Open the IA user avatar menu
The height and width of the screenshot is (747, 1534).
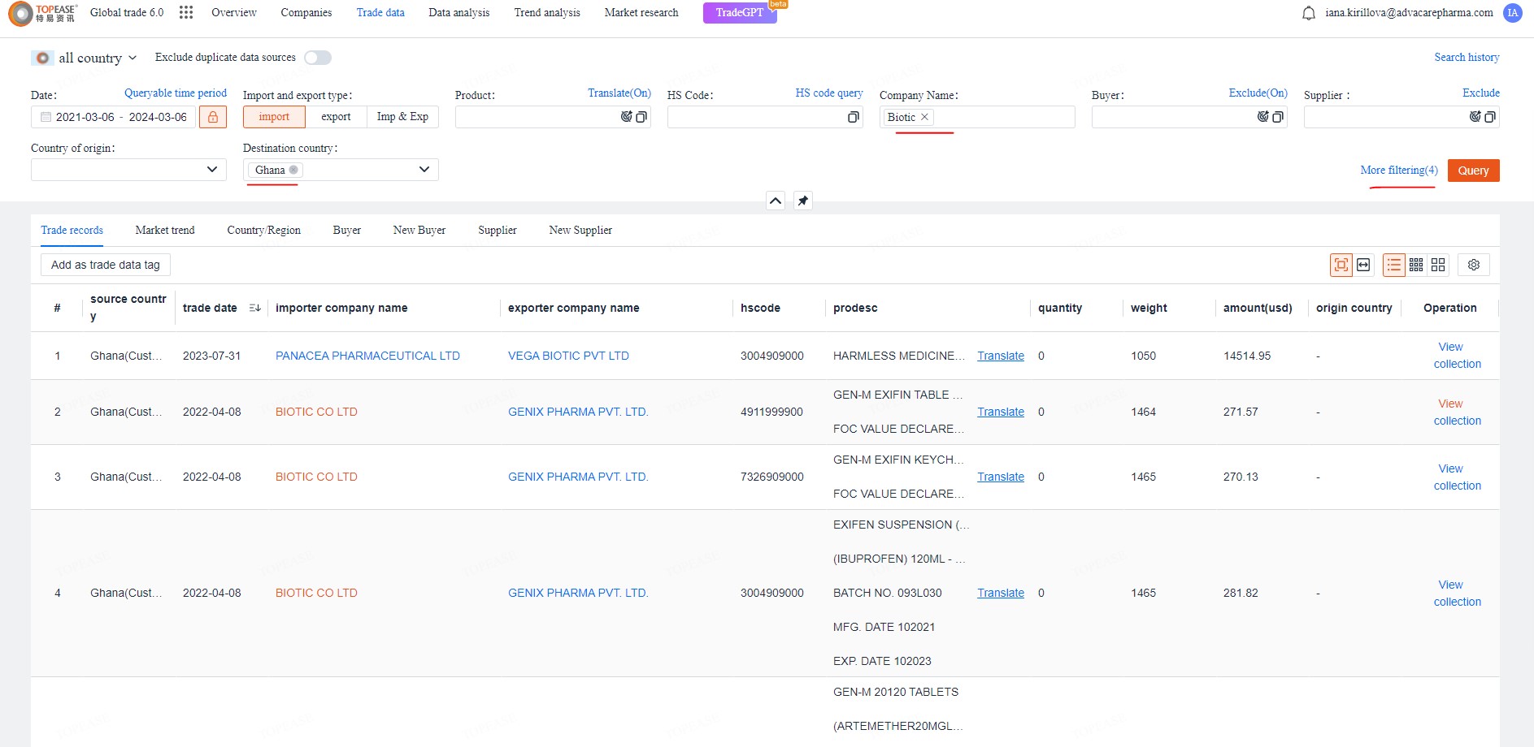click(1513, 13)
